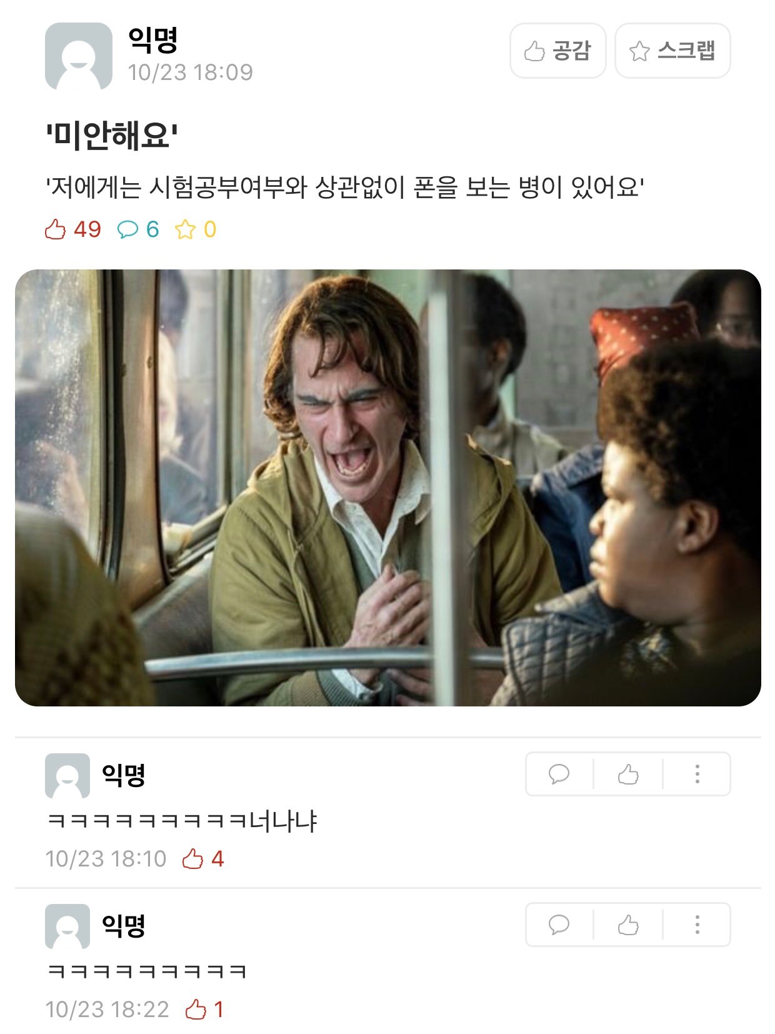Viewport: 775px width, 1034px height.
Task: Click the yellow star scrap count showing 0
Action: [x=196, y=229]
